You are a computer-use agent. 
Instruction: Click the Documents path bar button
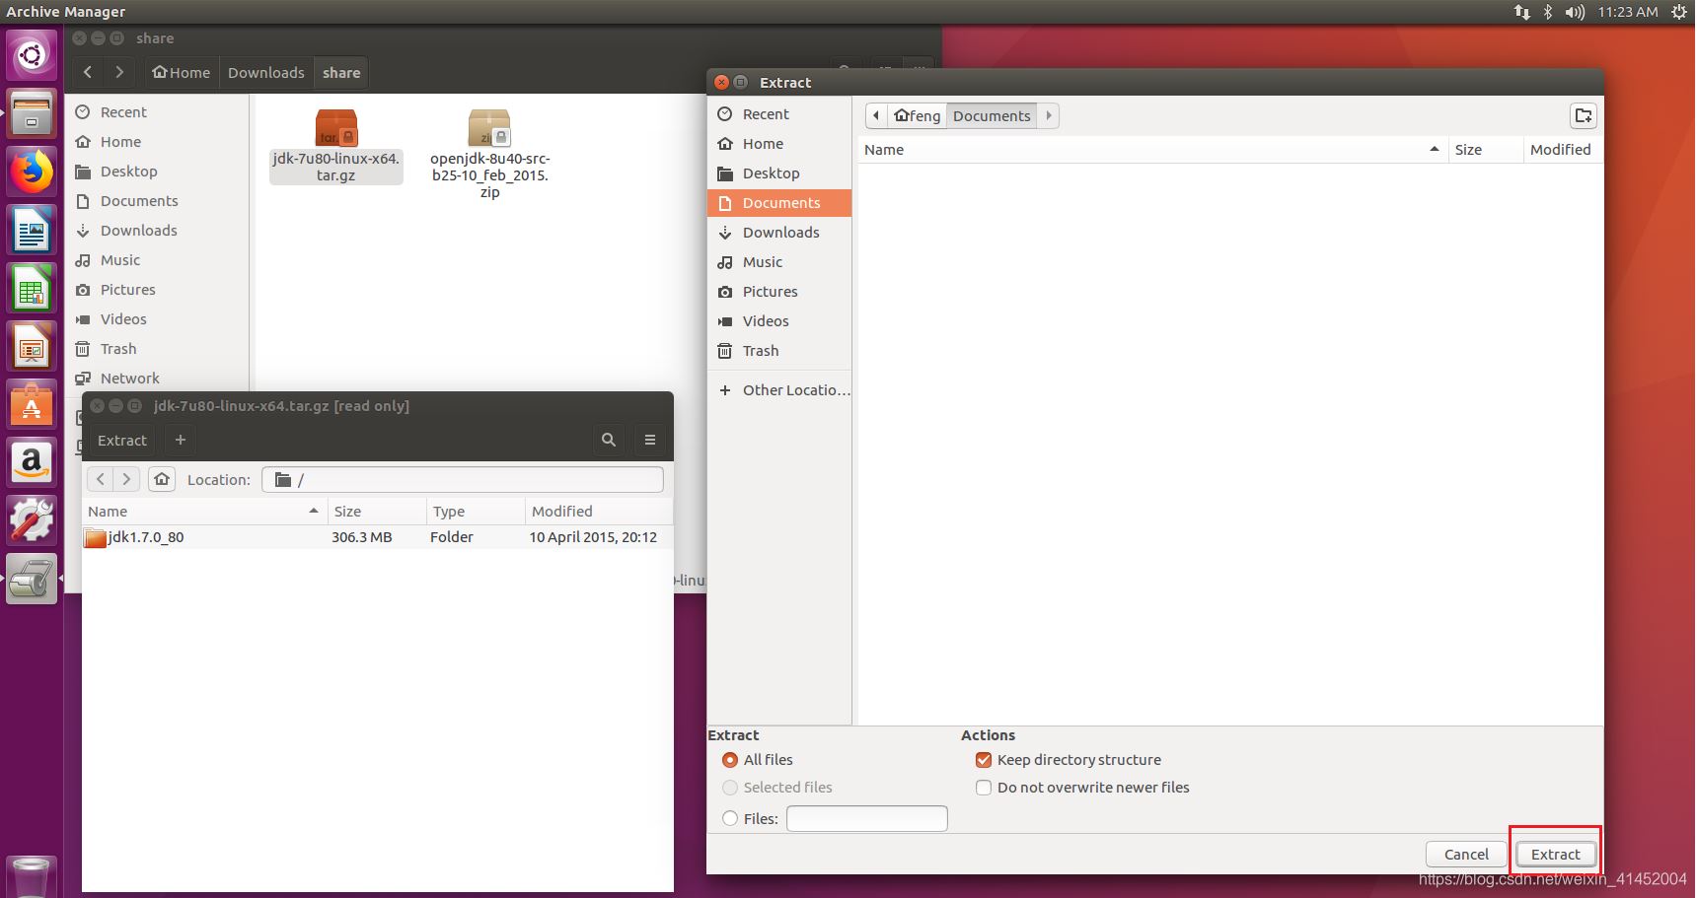coord(992,115)
